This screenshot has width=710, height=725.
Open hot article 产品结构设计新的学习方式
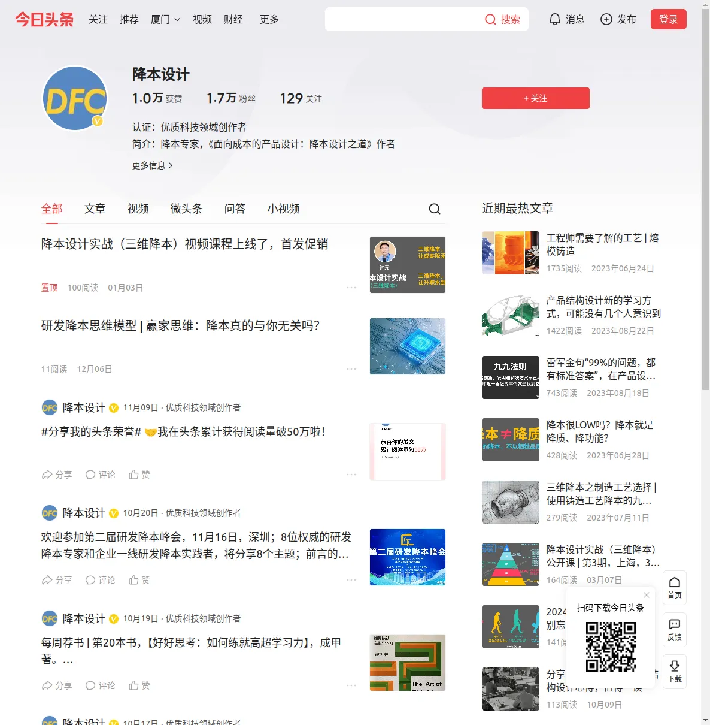coord(604,307)
